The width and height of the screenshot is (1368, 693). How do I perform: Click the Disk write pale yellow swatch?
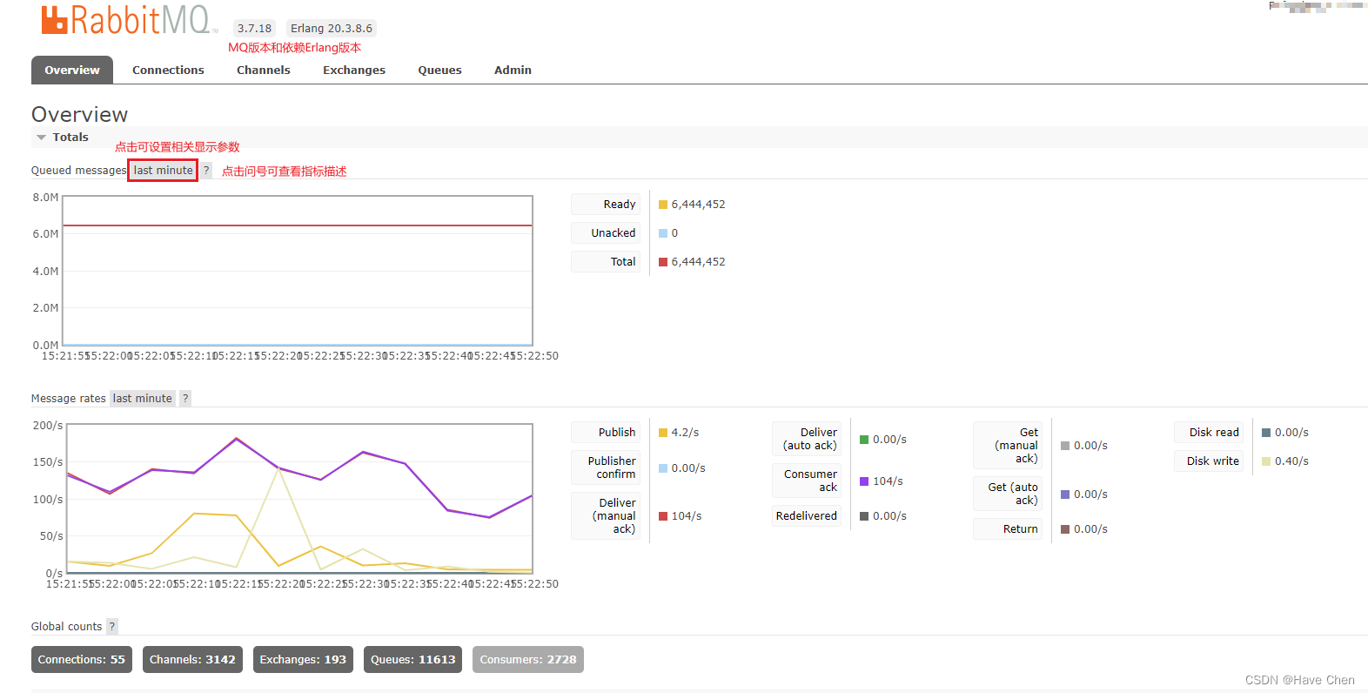point(1266,461)
